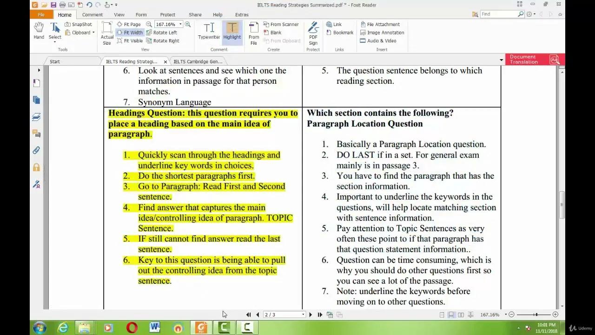Toggle the Highlight tool off
Screen dimensions: 595x335
232,30
